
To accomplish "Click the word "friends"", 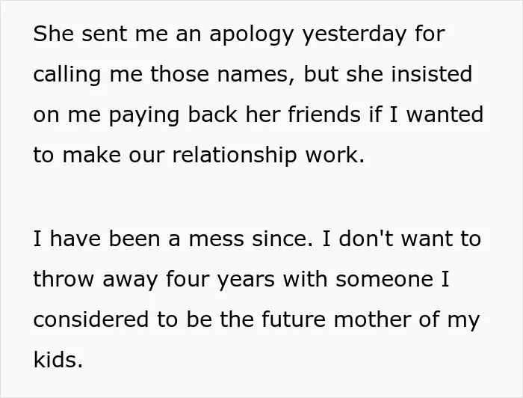I will 324,114.
